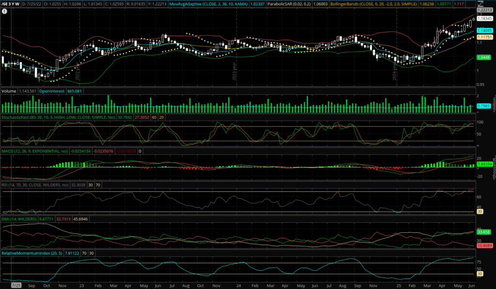The image size is (496, 289).
Task: Click the 2024 year vertical marker
Action: (394, 72)
